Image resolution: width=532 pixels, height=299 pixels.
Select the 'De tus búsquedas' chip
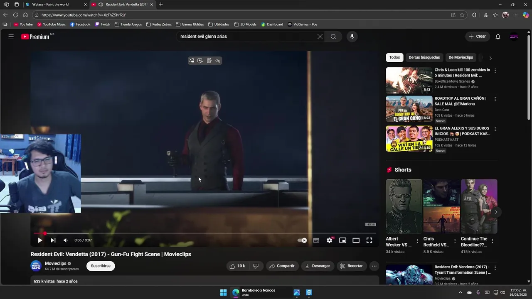pos(424,58)
